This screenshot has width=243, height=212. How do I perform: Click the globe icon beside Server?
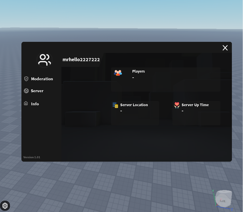coord(26,91)
